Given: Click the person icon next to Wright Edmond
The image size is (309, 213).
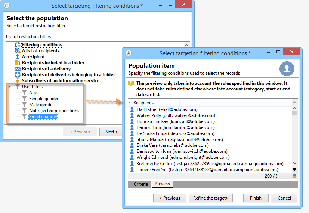Looking at the screenshot, I should pos(132,157).
